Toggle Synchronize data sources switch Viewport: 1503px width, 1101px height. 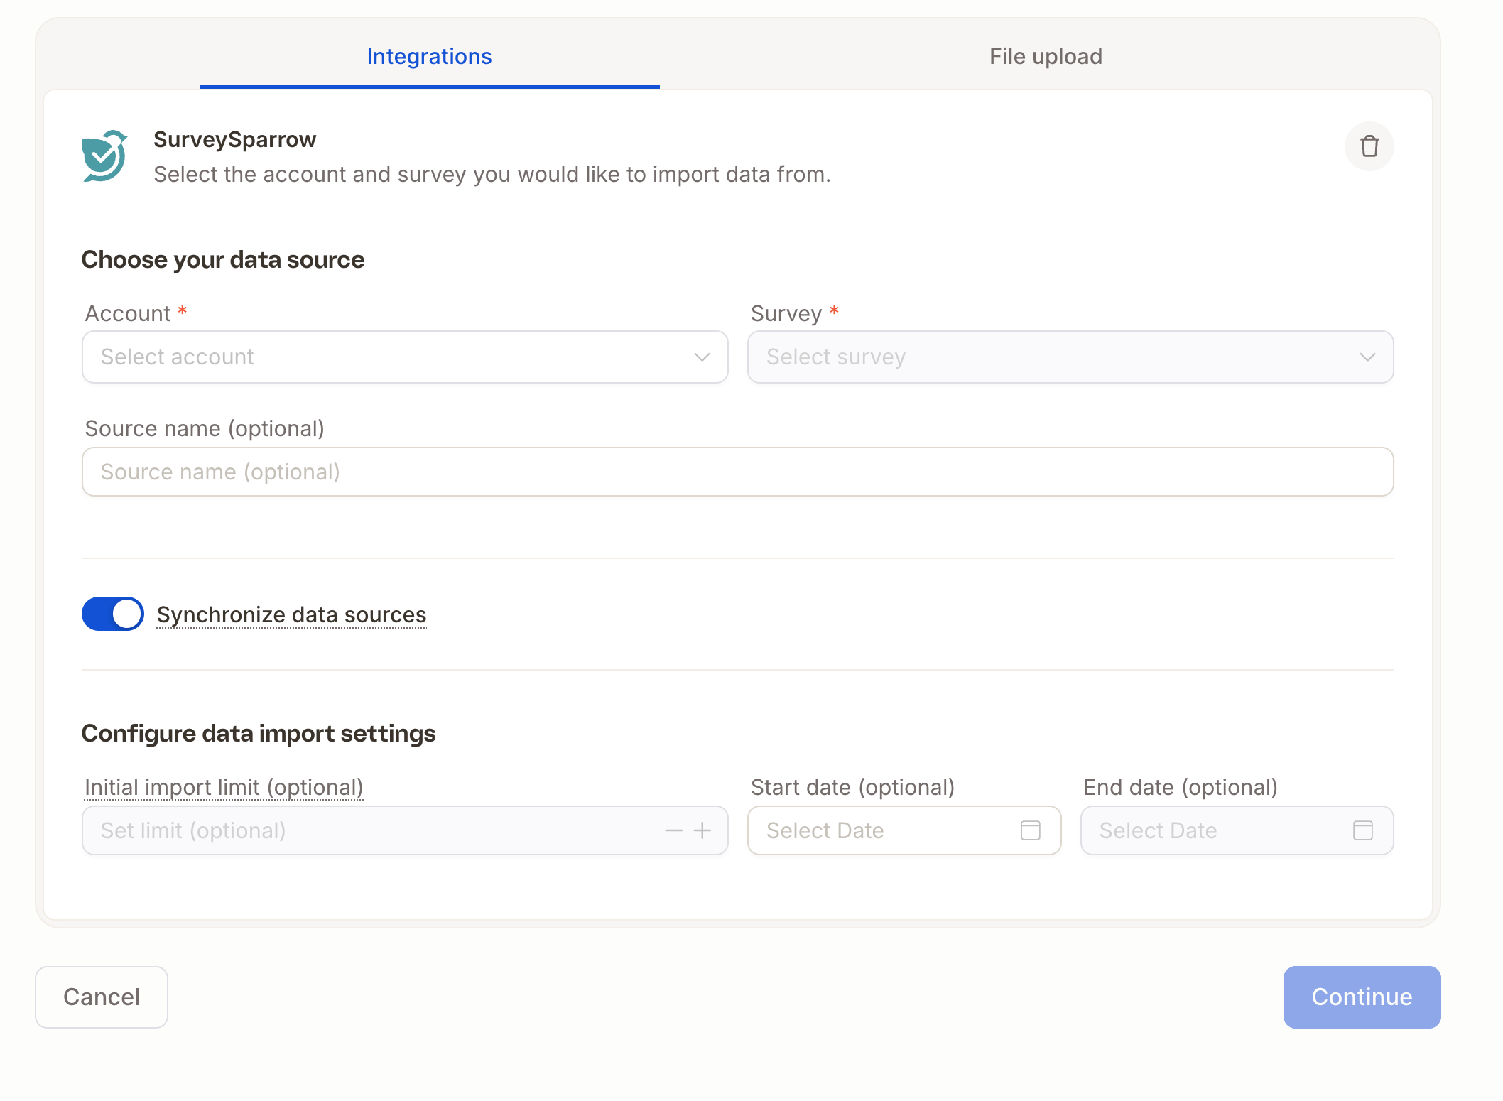point(113,614)
